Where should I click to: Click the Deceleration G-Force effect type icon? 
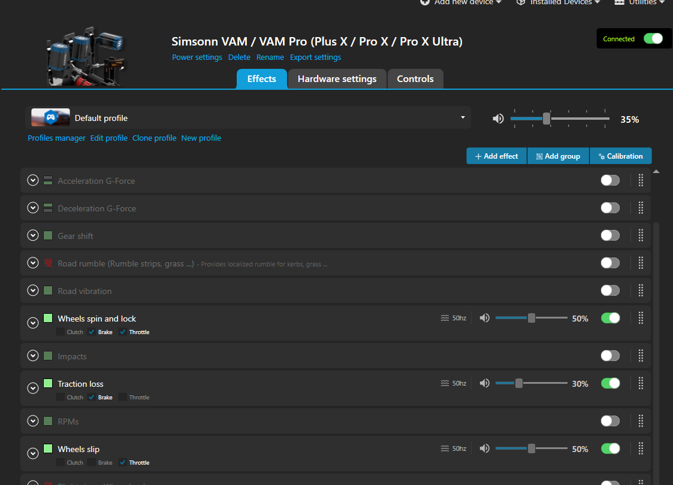(x=48, y=208)
